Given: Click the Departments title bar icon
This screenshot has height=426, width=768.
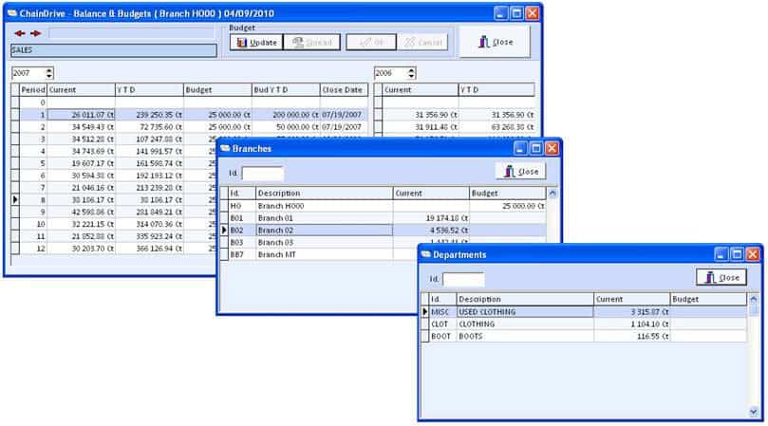Looking at the screenshot, I should [x=425, y=254].
